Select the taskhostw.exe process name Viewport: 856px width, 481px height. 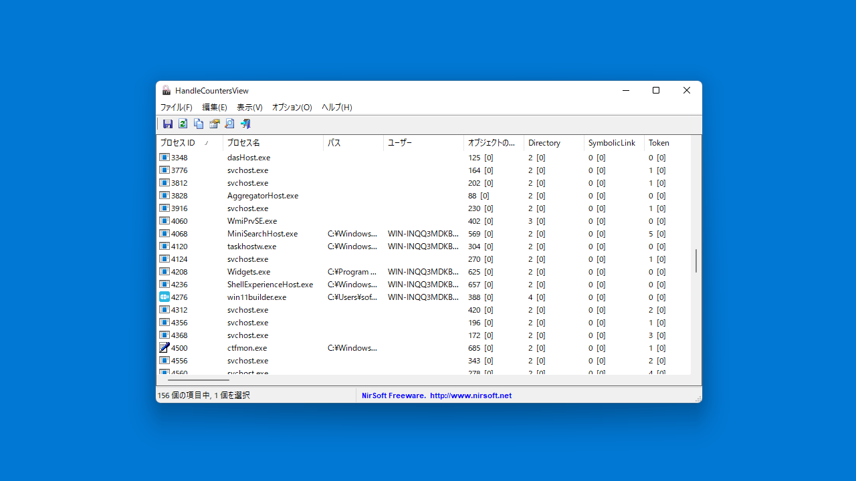251,247
